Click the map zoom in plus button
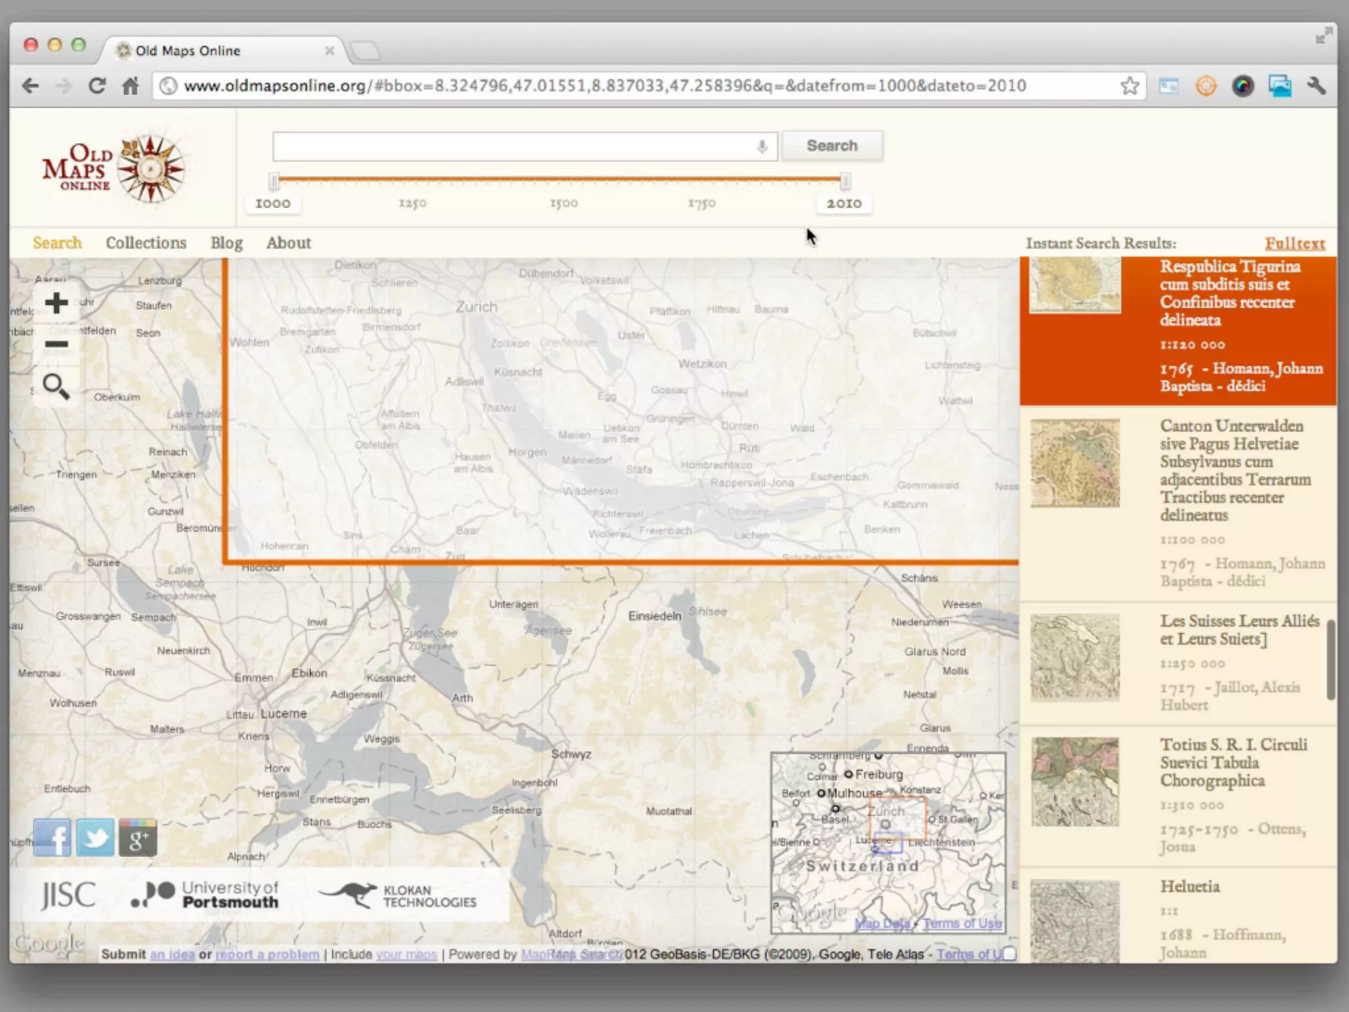This screenshot has height=1012, width=1349. (57, 303)
